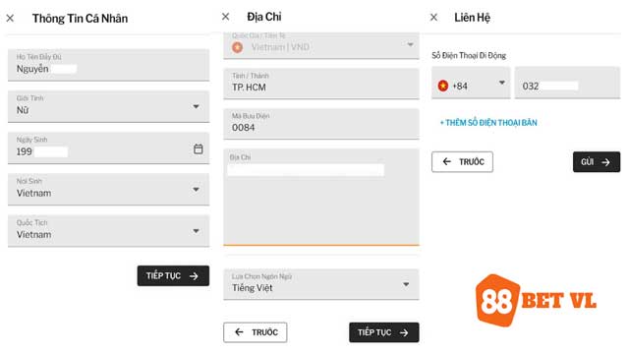Click the Tỉnh / Thành field
This screenshot has height=354, width=629.
pyautogui.click(x=321, y=84)
